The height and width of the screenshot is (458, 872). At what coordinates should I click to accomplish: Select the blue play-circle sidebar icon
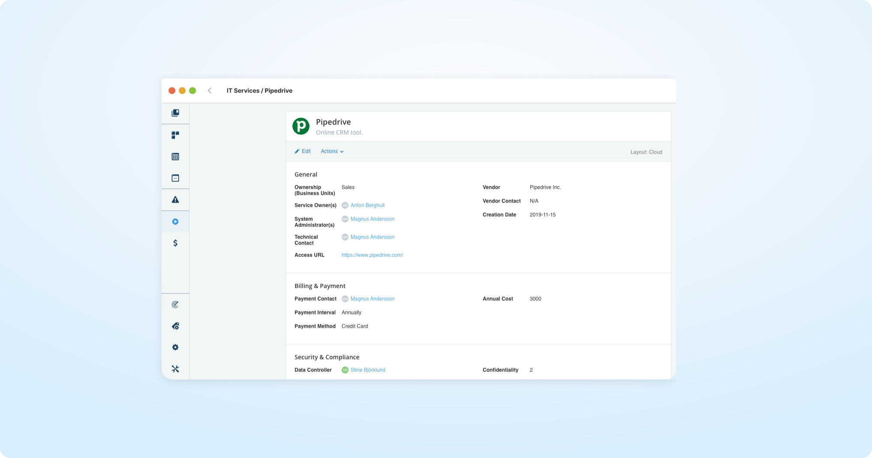(175, 222)
